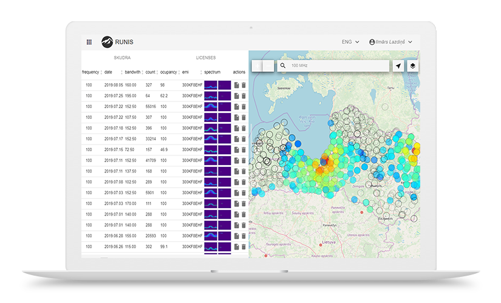Open the apps grid menu
Screen dimensions: 501x303
coord(89,42)
